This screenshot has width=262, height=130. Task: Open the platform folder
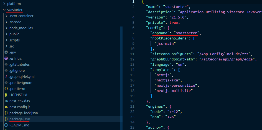(x=14, y=4)
